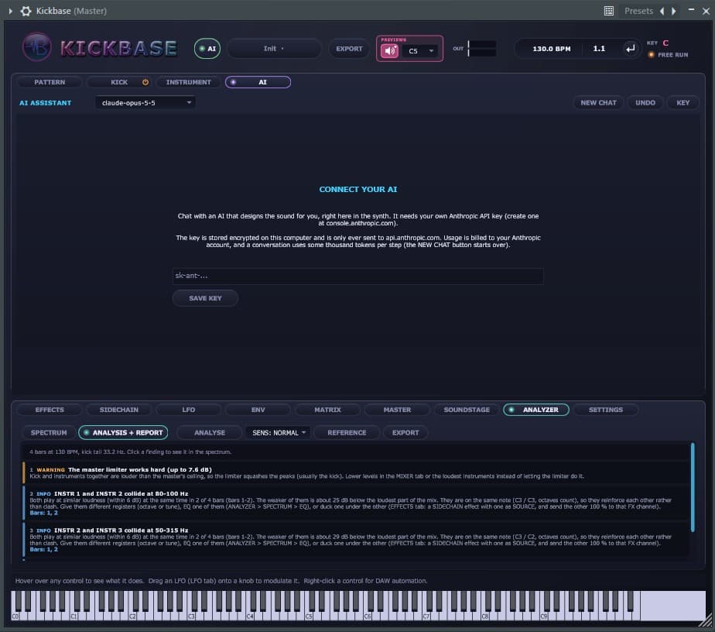Image resolution: width=715 pixels, height=632 pixels.
Task: Click the Kickbase round logo
Action: (36, 47)
